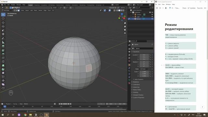Switch perspective/orthographic grid gizmo

[125, 33]
